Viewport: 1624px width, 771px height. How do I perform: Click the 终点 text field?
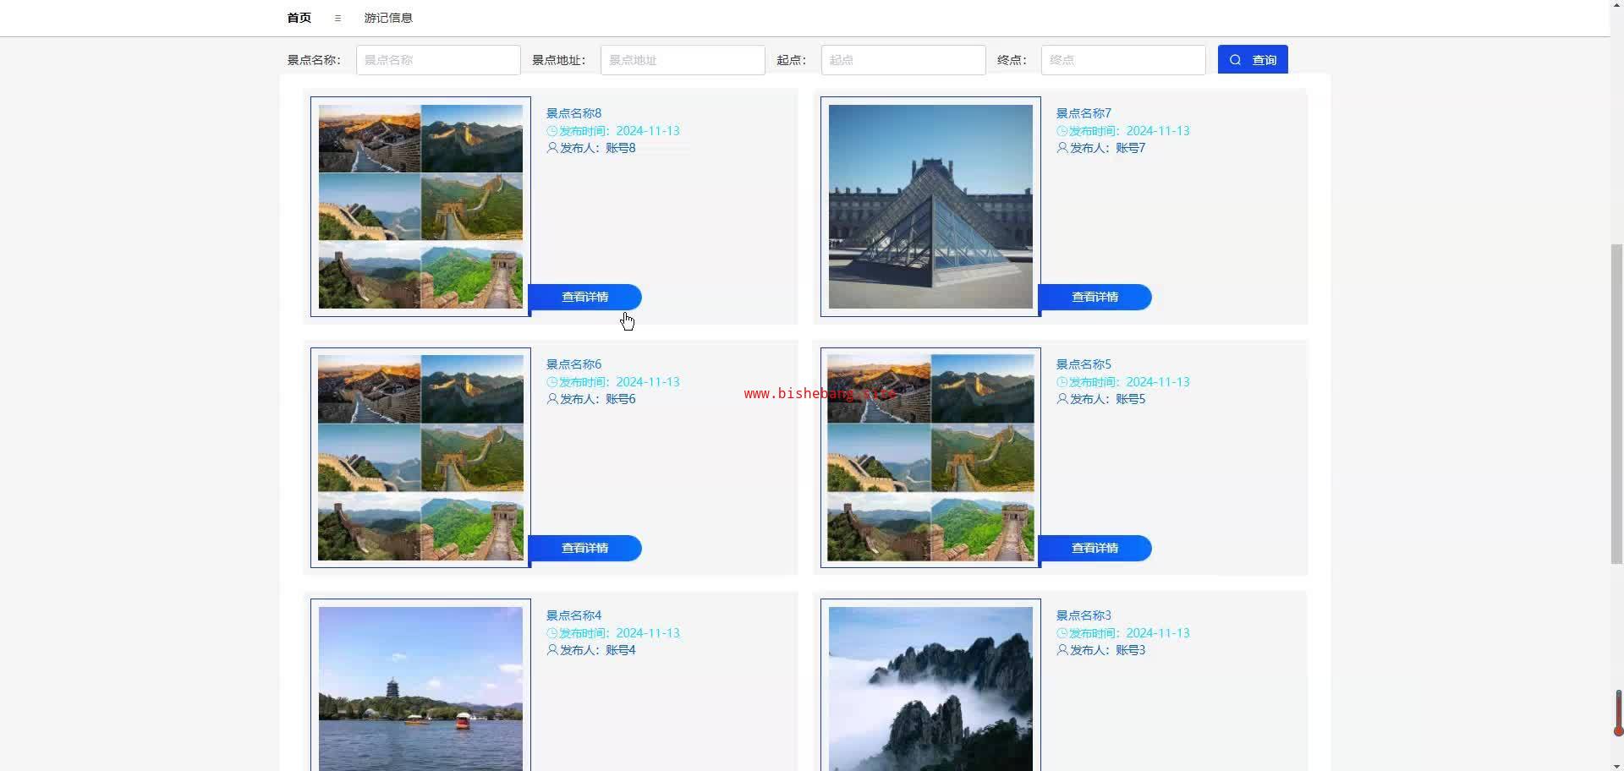1122,60
